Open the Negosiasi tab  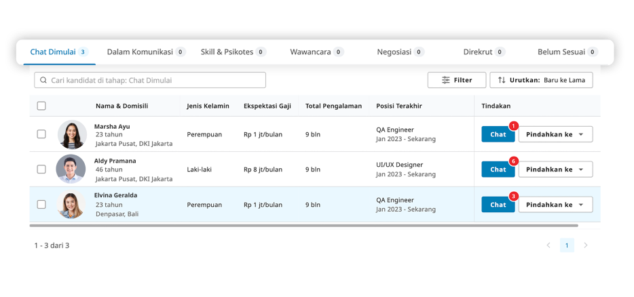400,52
